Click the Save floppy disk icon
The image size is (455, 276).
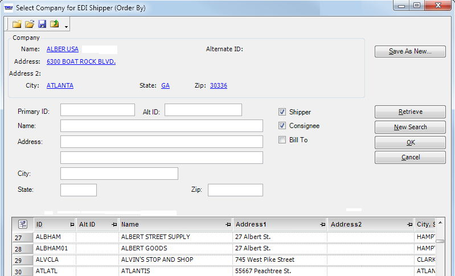[x=42, y=24]
